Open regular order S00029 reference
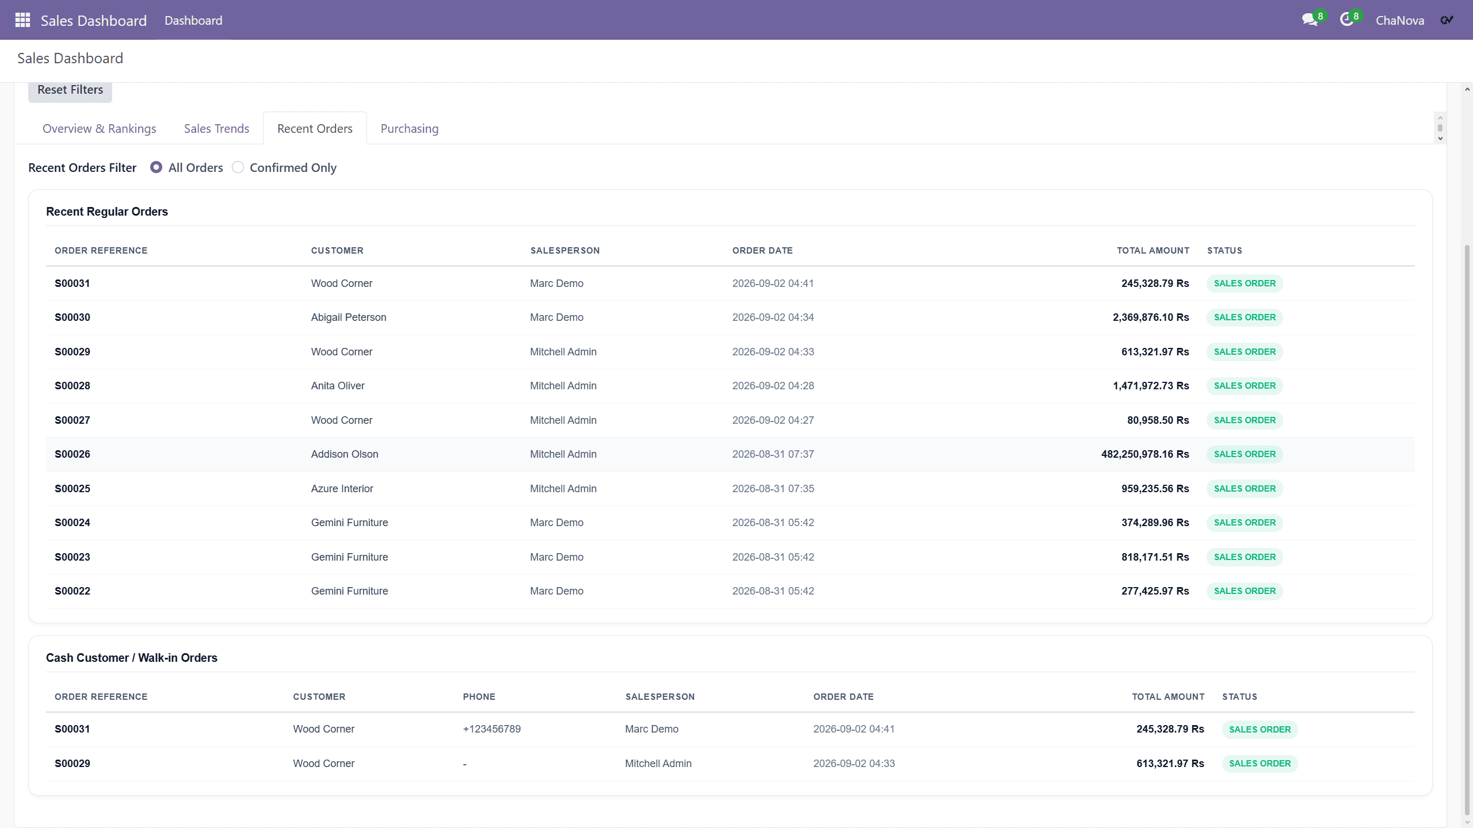Screen dimensions: 1473x828 (72, 352)
